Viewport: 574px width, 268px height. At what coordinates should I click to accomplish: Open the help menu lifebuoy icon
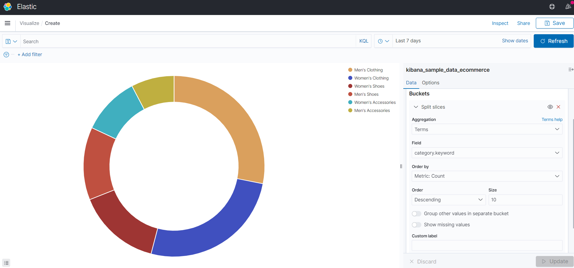point(552,7)
